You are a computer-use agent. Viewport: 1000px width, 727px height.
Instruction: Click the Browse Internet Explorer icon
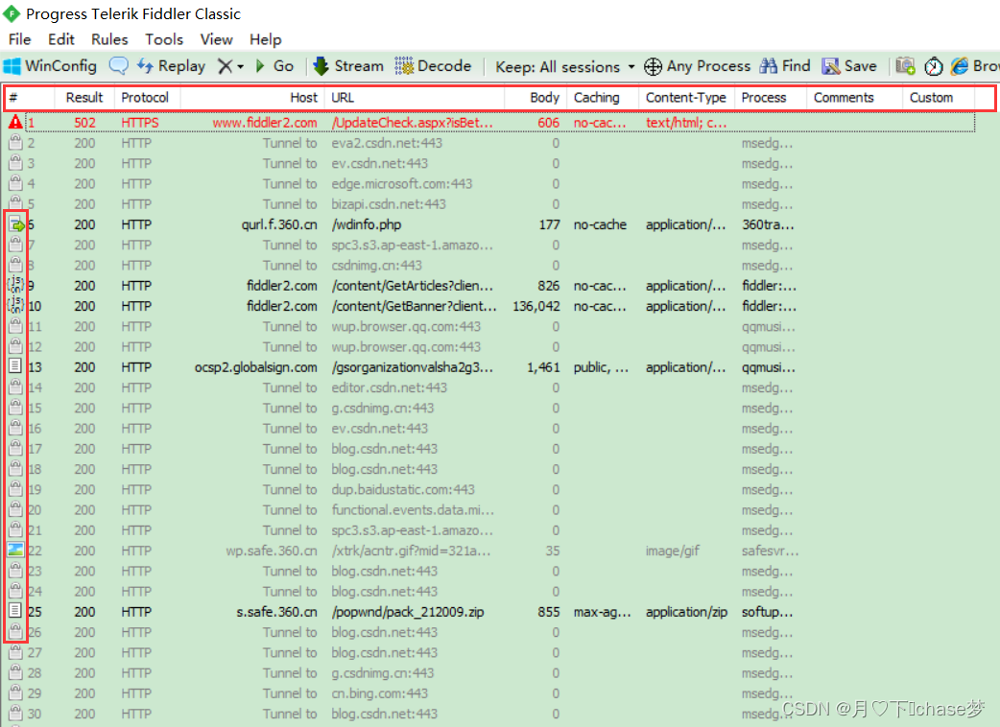(x=959, y=66)
